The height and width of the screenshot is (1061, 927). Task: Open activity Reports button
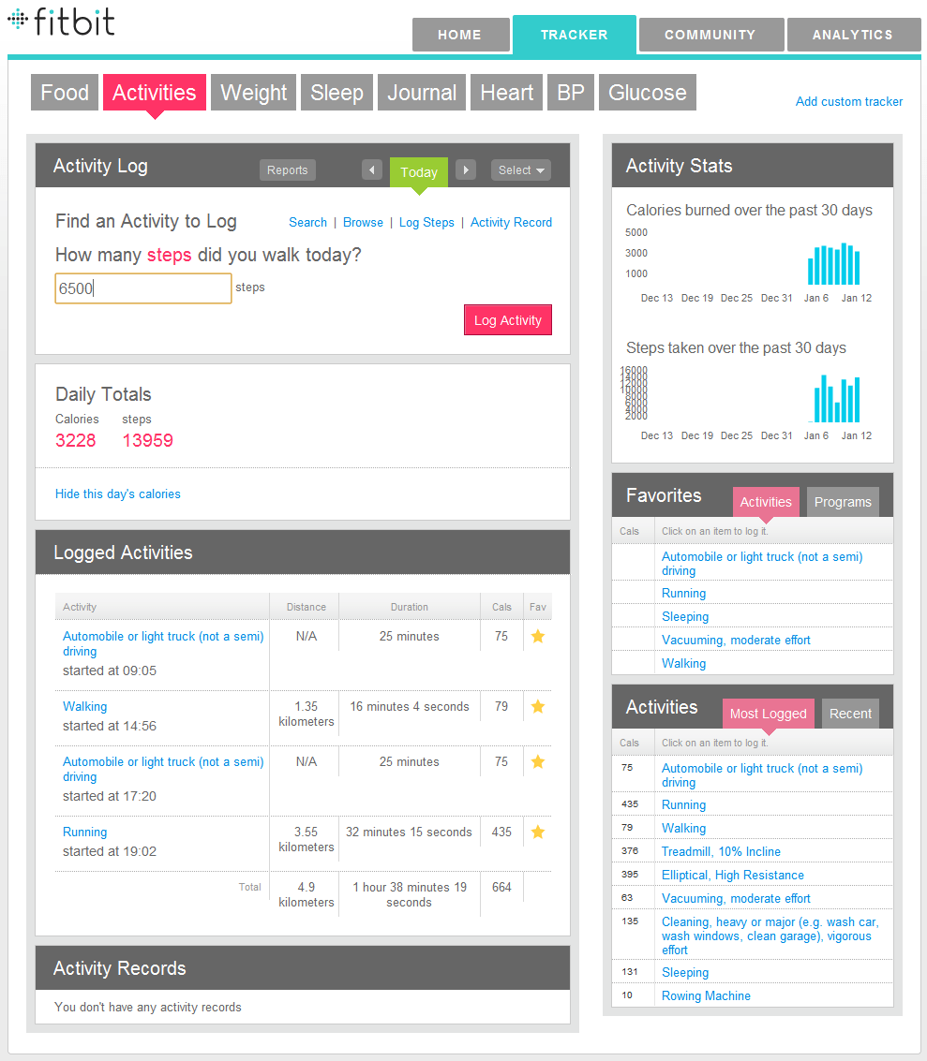click(x=287, y=169)
